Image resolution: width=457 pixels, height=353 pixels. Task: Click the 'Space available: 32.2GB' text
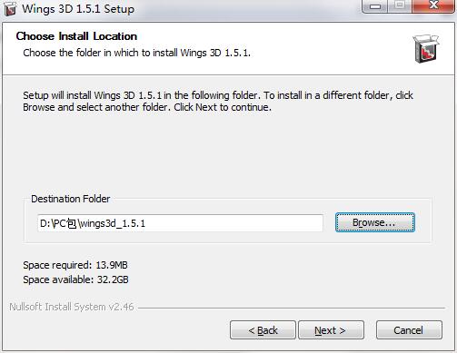[x=75, y=279]
